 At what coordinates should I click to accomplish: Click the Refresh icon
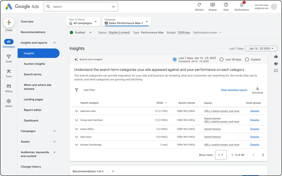[199, 5]
